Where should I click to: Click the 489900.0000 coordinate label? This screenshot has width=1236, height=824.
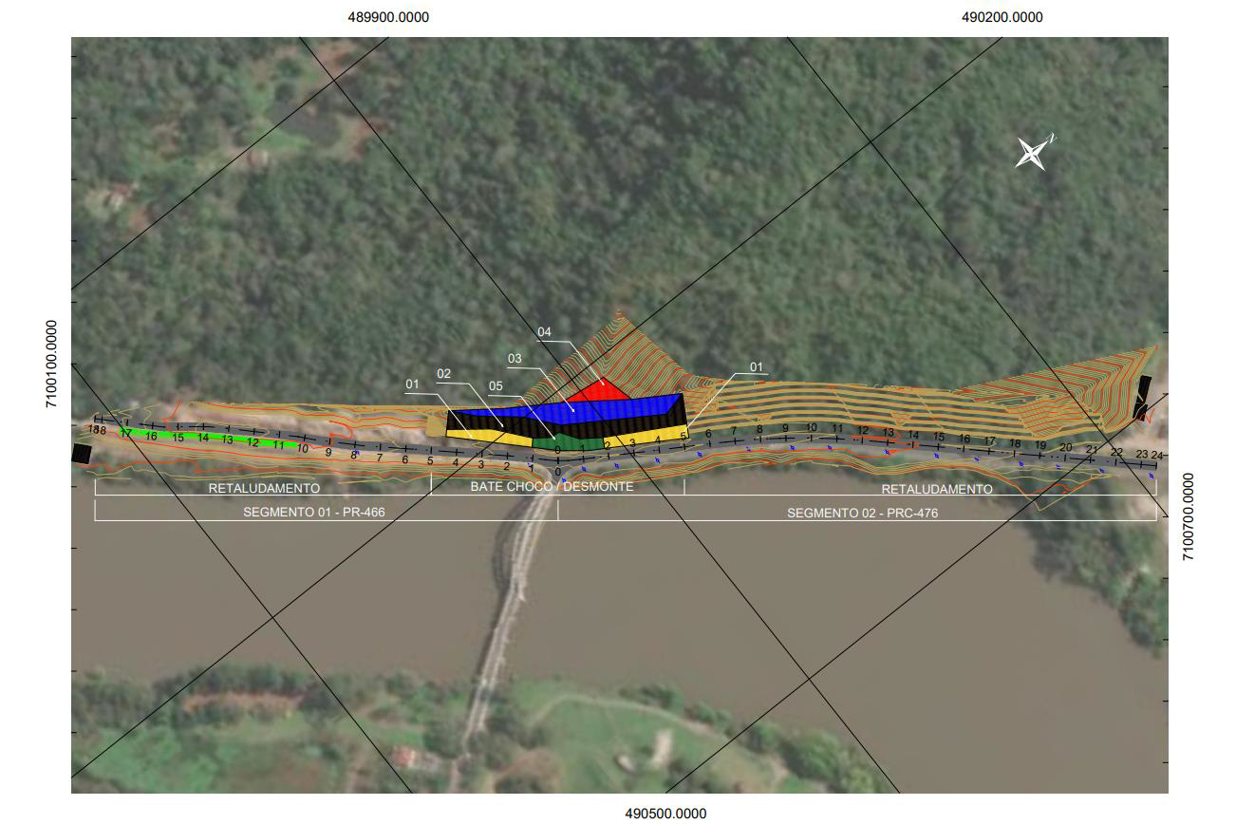388,17
